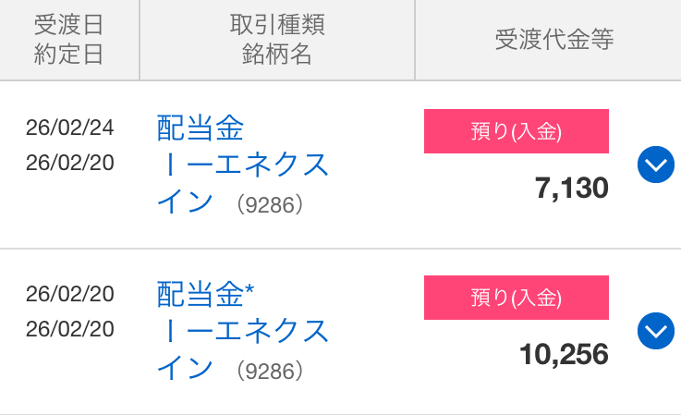Open the 配当金* link with asterisk

click(x=205, y=294)
